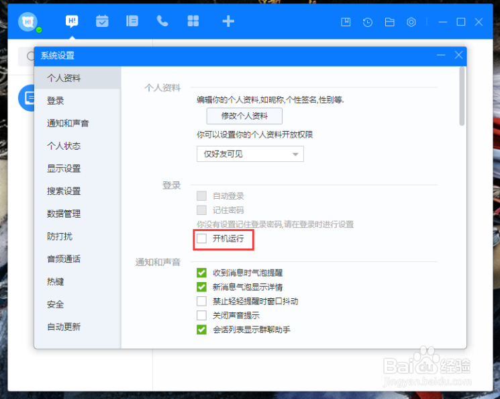Image resolution: width=500 pixels, height=399 pixels.
Task: Click the blue conversation avatar behind dialog
Action: click(x=26, y=98)
